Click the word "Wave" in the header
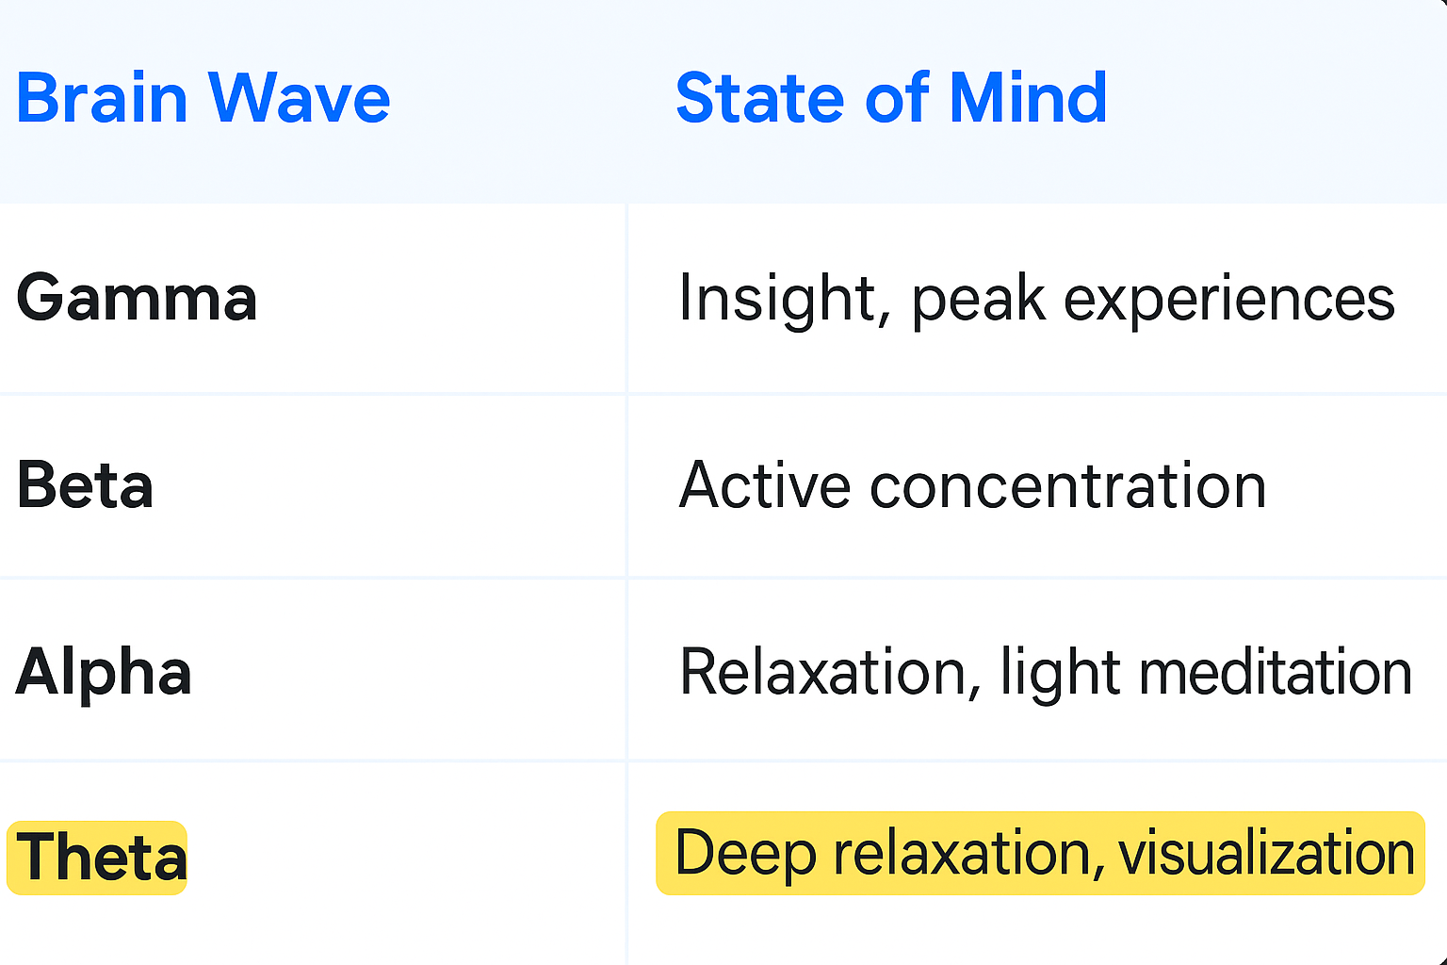 299,98
